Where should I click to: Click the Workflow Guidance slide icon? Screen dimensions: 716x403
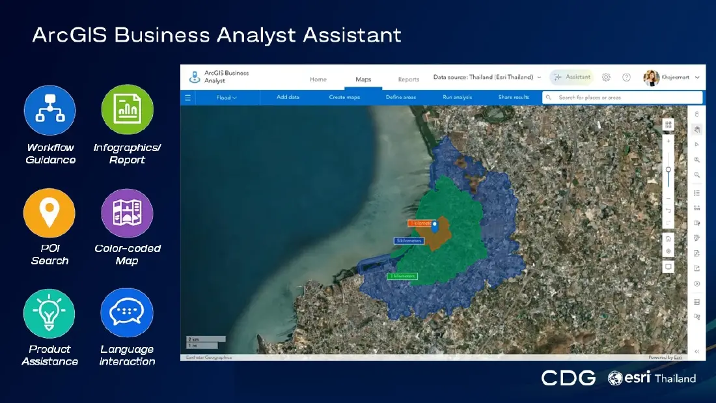coord(49,110)
